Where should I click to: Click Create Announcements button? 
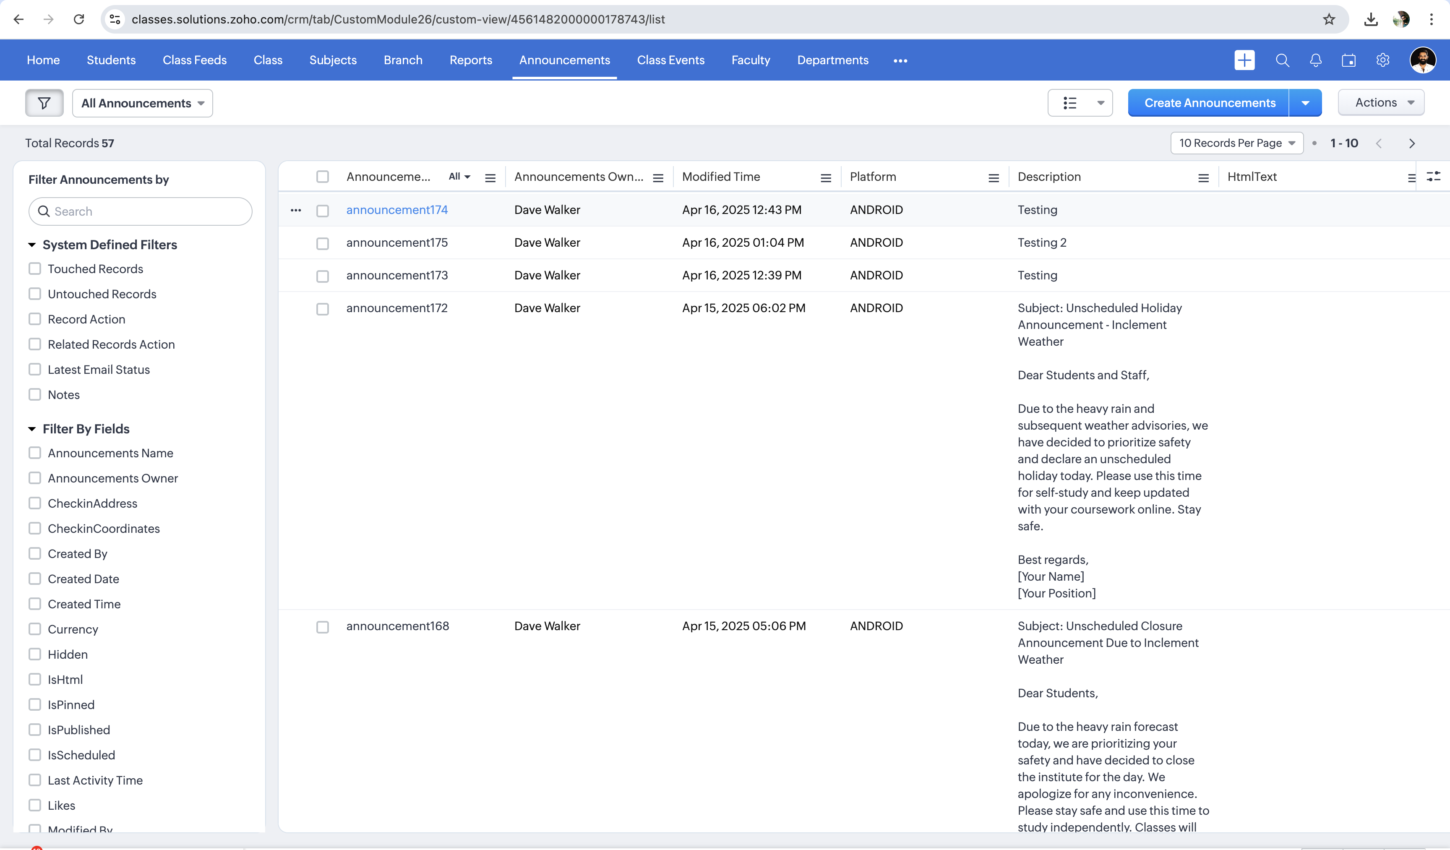(x=1209, y=103)
